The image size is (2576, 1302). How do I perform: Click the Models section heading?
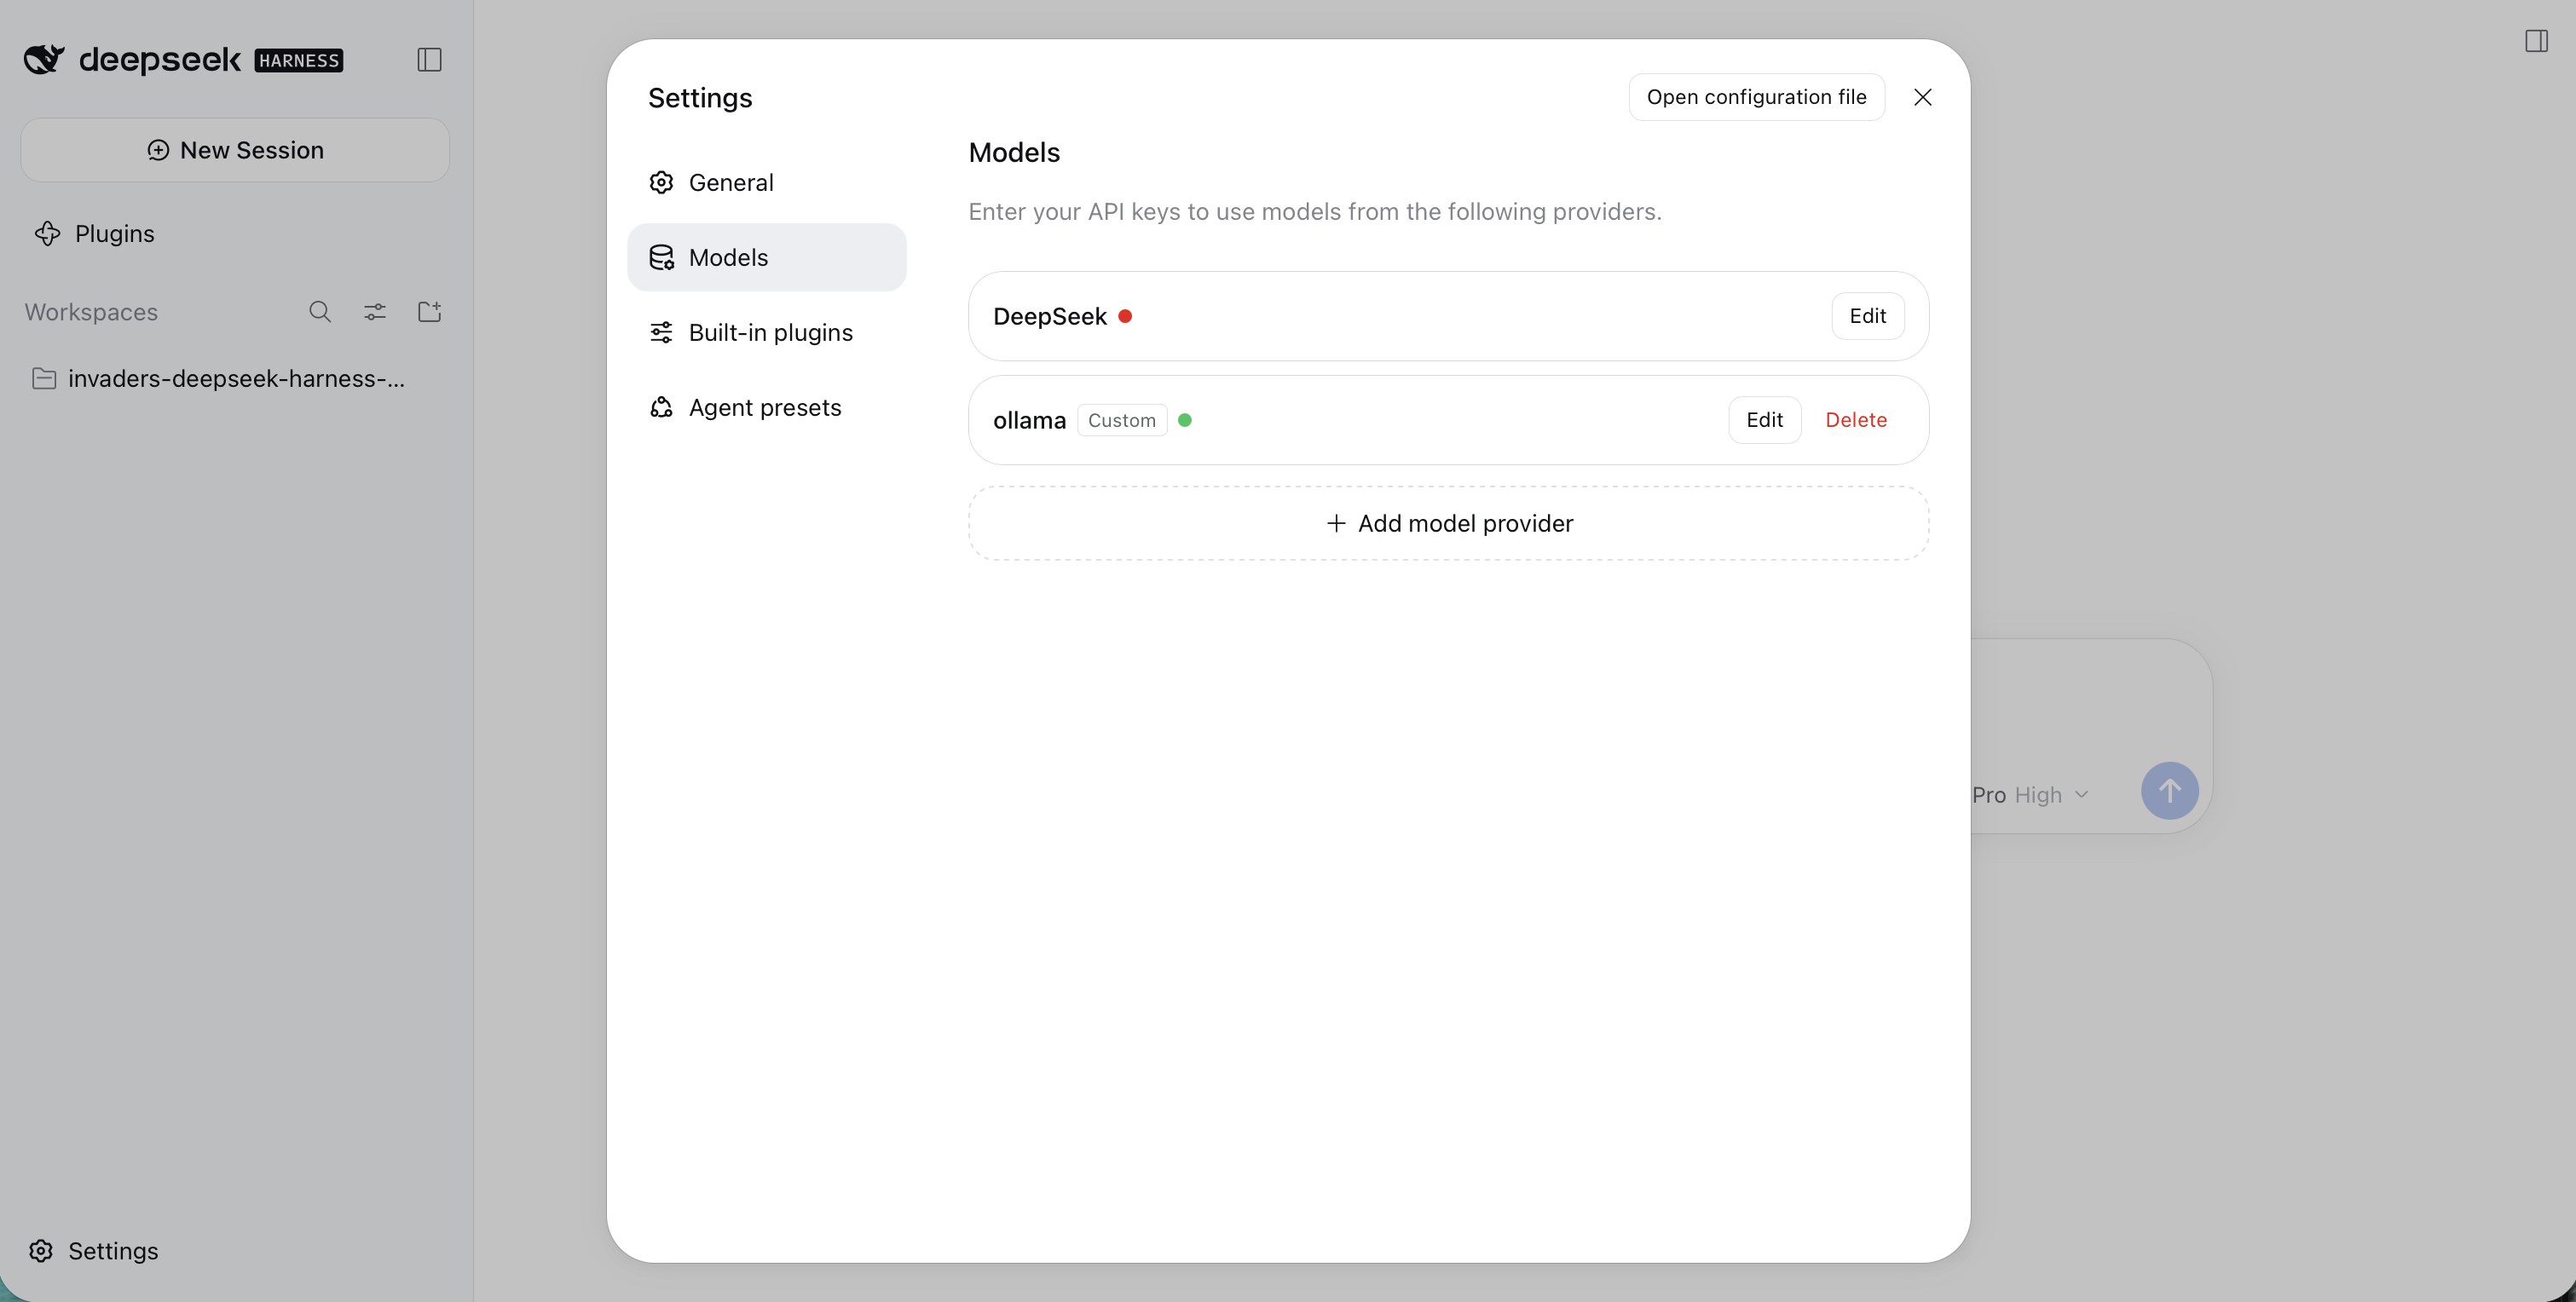point(1014,152)
